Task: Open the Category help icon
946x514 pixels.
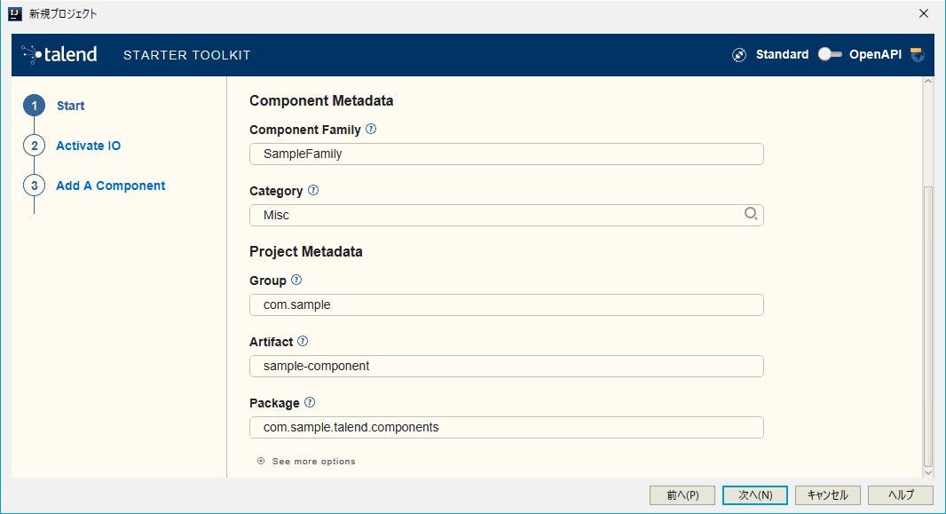Action: click(313, 190)
